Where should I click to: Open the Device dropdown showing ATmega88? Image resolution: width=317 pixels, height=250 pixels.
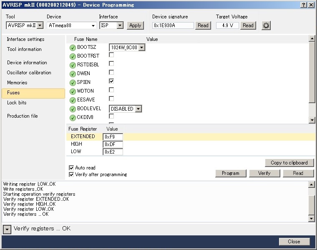point(72,25)
